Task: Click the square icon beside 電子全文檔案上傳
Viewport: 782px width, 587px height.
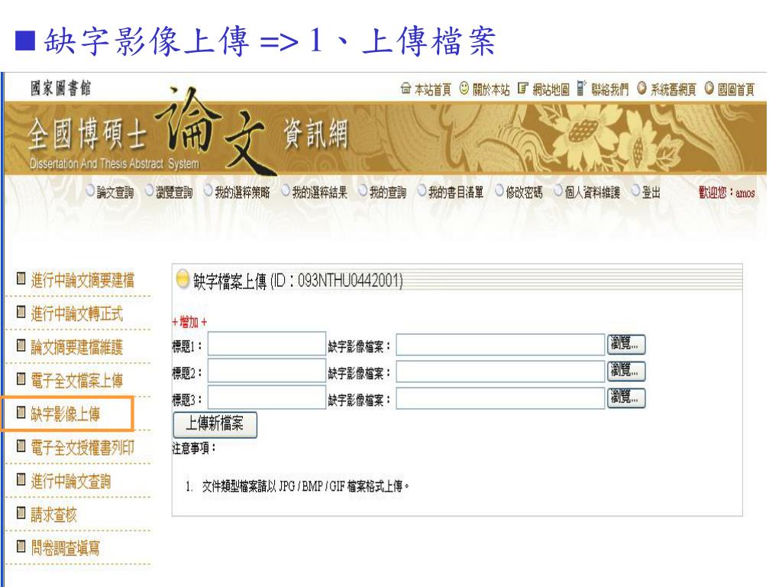Action: tap(21, 378)
